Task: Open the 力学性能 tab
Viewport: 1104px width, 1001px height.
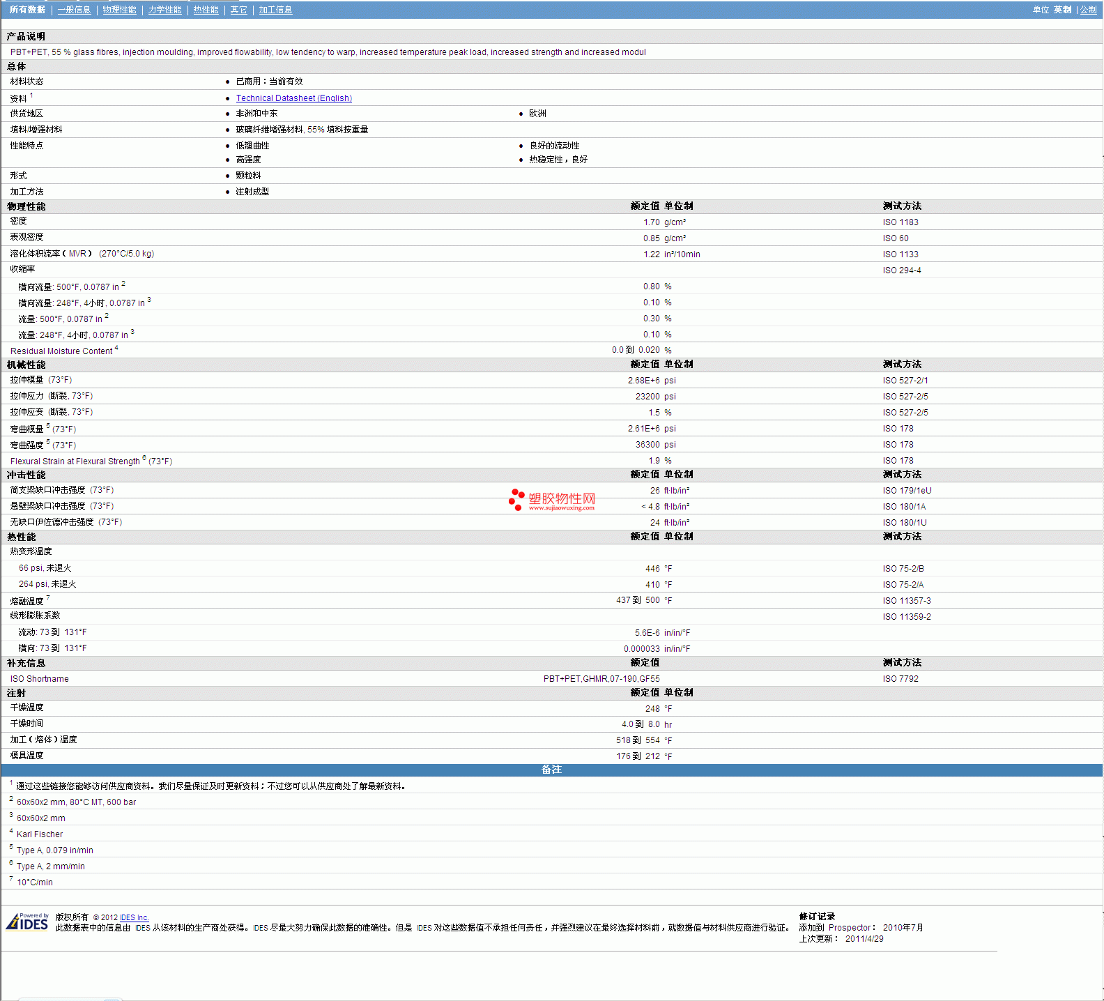Action: click(164, 10)
